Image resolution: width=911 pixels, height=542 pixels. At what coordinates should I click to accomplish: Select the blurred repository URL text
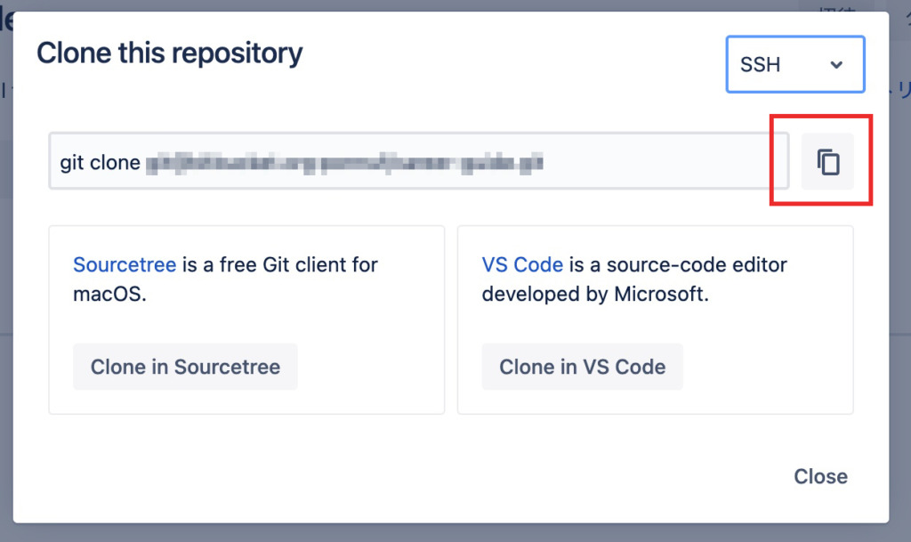coord(344,163)
